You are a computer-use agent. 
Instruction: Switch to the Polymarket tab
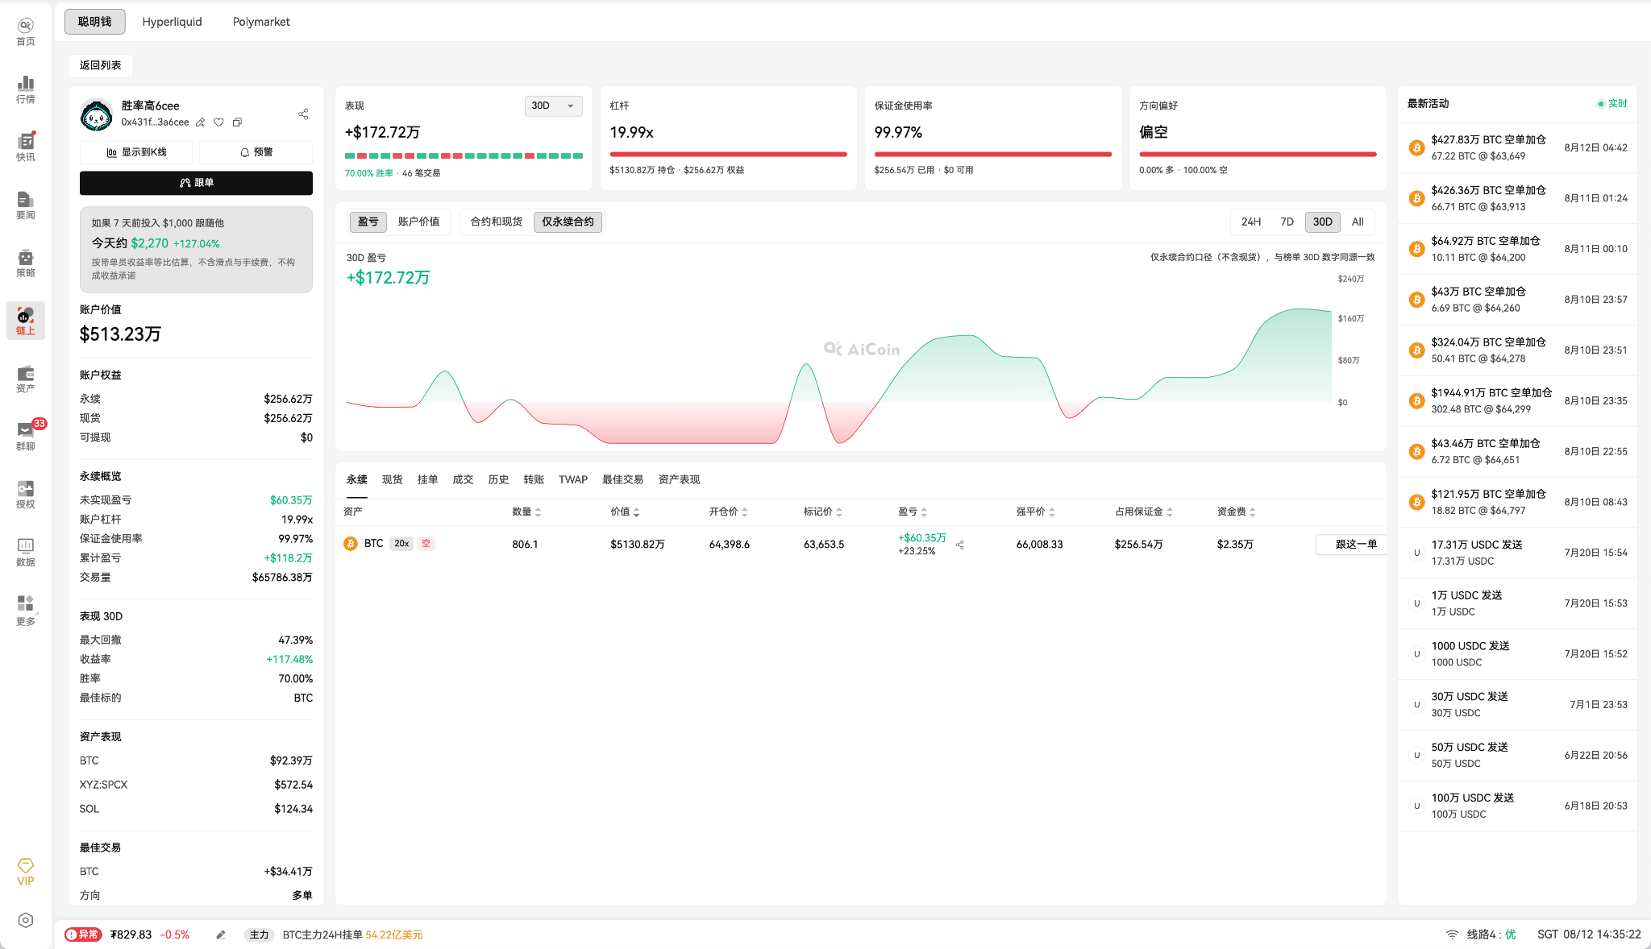point(261,22)
